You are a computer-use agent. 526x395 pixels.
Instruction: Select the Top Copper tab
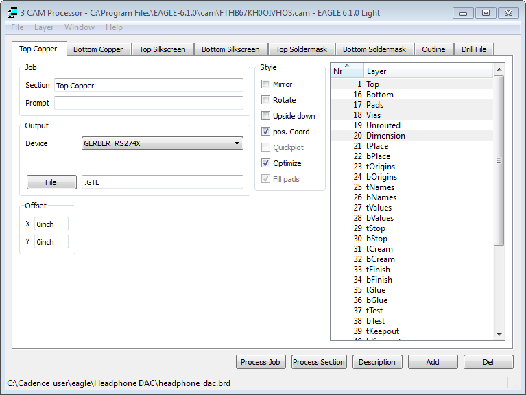pyautogui.click(x=38, y=49)
